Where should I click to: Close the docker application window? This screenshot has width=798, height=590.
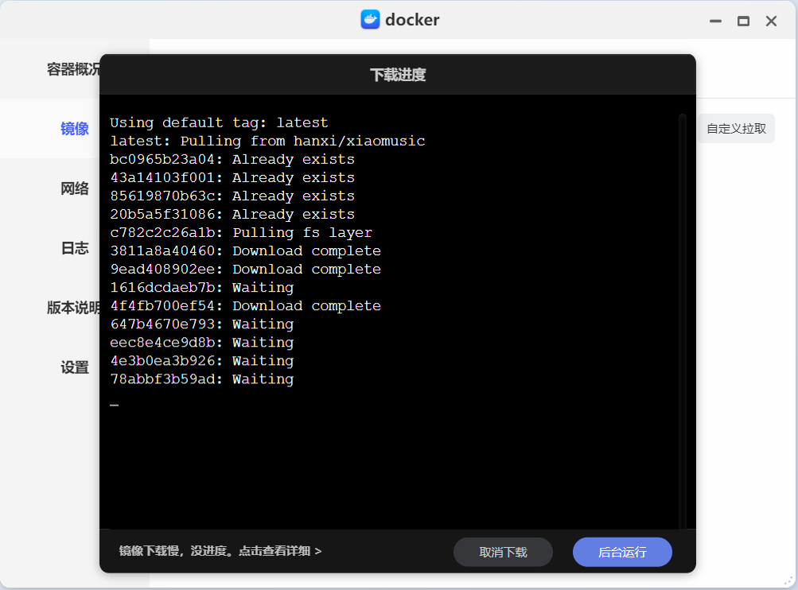pos(771,21)
